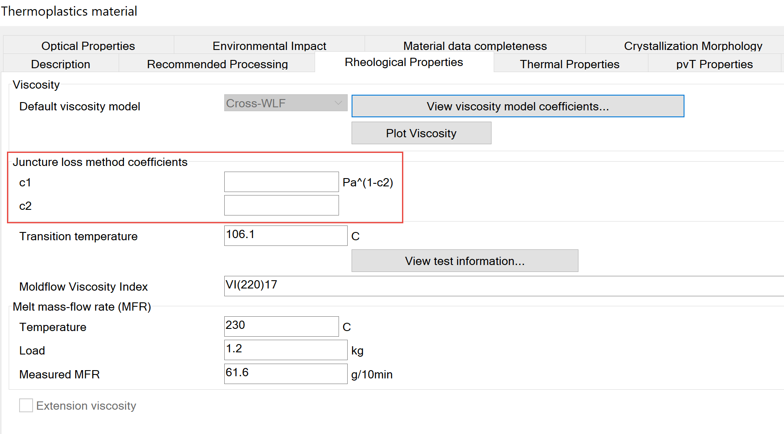
Task: Expand the Cross-WLF viscosity model dropdown
Action: tap(286, 103)
